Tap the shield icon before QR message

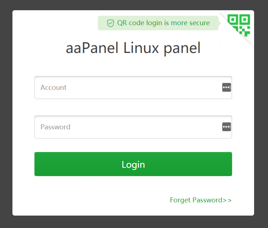[111, 23]
